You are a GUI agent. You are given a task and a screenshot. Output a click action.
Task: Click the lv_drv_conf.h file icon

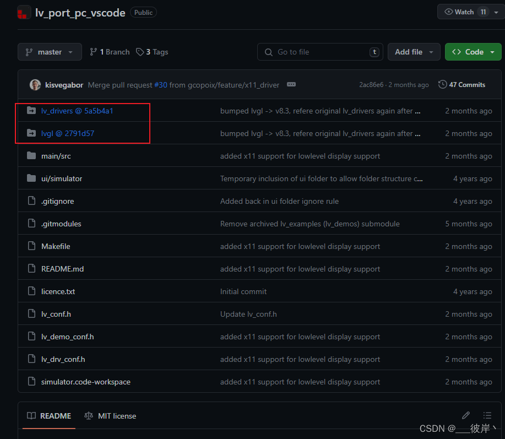[31, 359]
